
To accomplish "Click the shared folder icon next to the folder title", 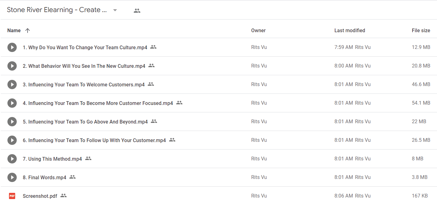I will pyautogui.click(x=137, y=11).
